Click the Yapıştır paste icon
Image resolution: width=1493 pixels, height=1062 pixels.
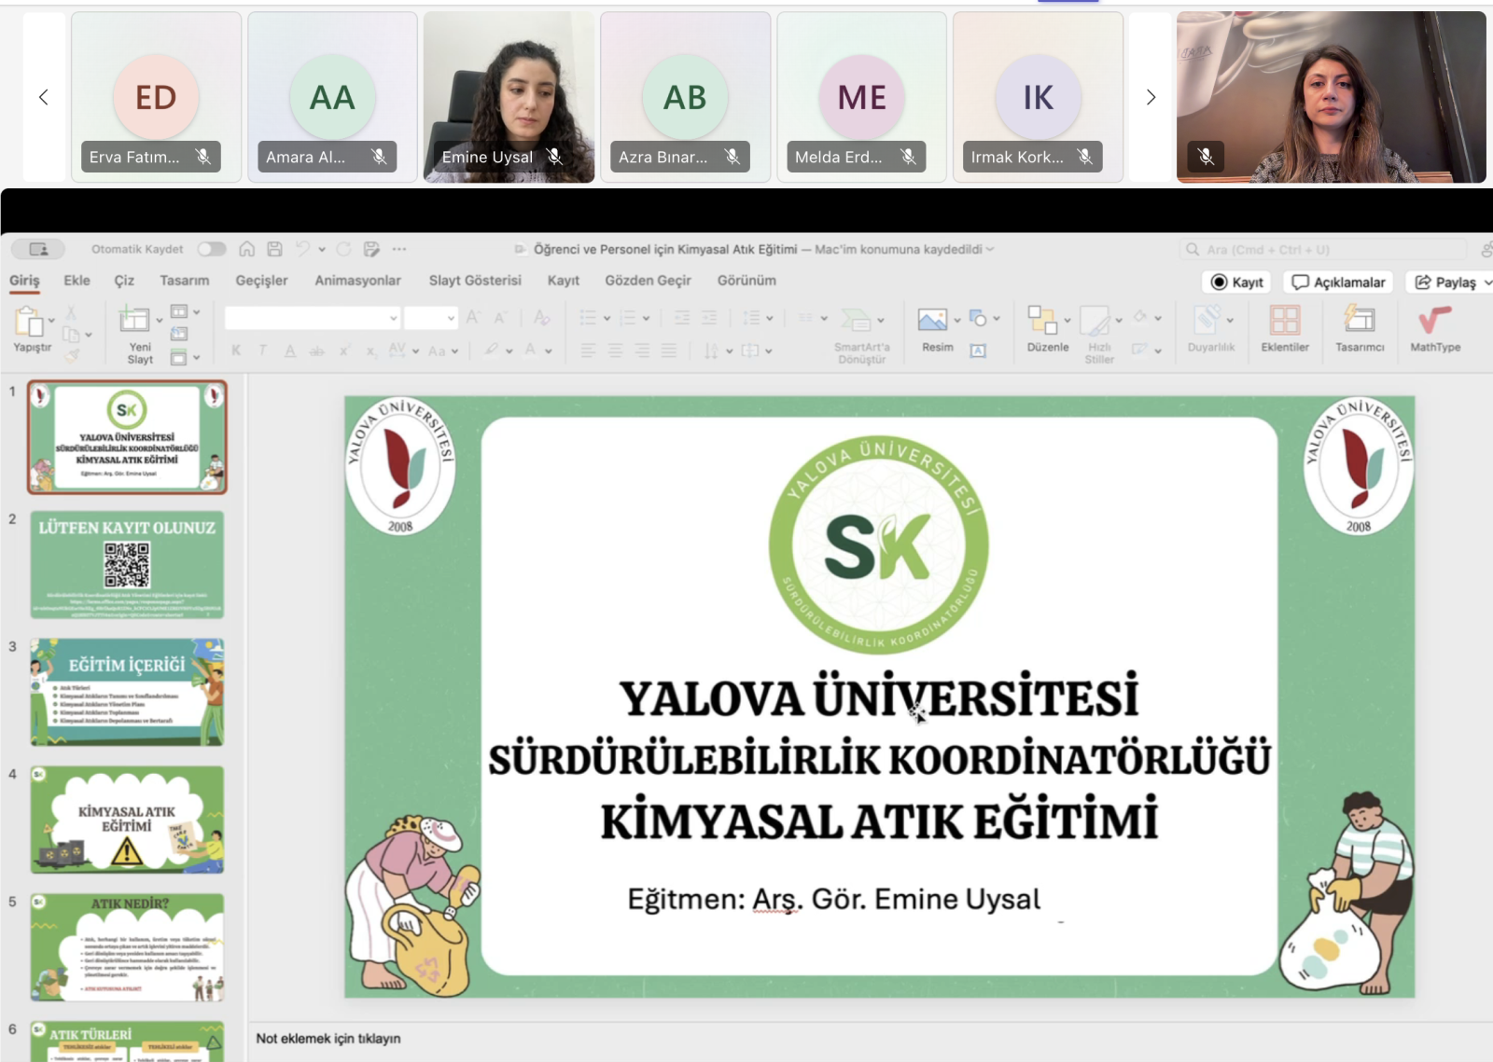pos(30,323)
